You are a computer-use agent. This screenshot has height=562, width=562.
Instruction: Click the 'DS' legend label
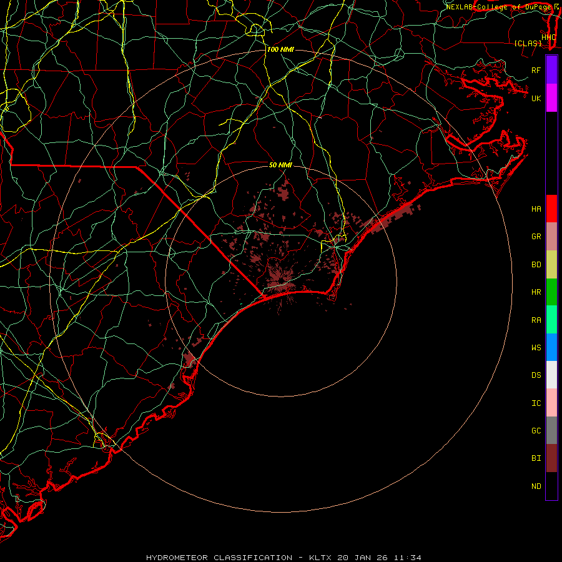click(x=536, y=375)
